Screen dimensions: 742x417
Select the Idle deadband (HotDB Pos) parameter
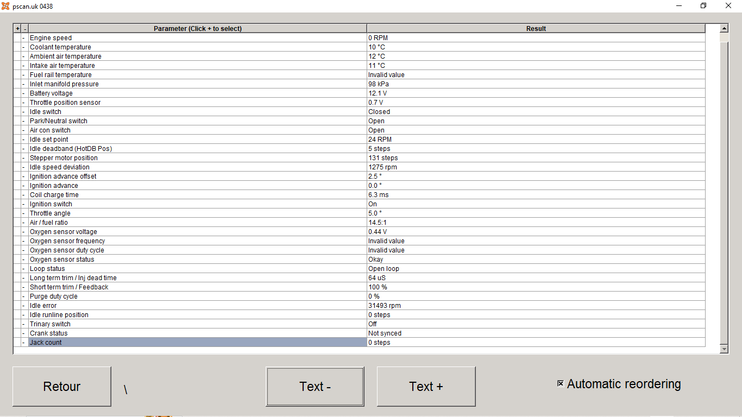click(x=198, y=149)
